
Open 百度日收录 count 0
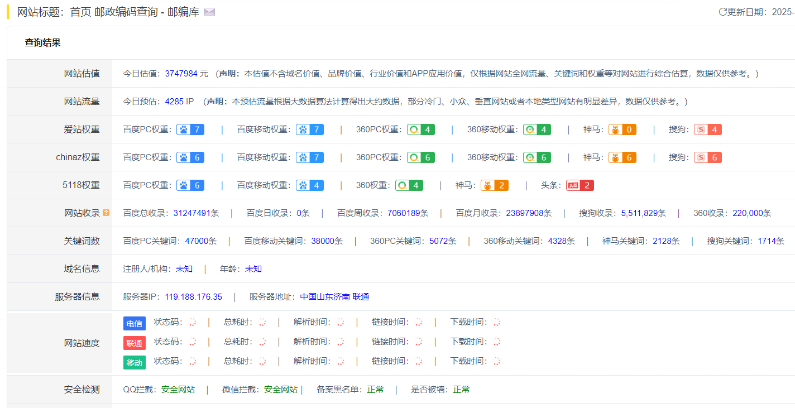tap(299, 213)
